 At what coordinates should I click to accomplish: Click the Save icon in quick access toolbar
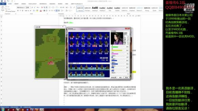point(5,1)
